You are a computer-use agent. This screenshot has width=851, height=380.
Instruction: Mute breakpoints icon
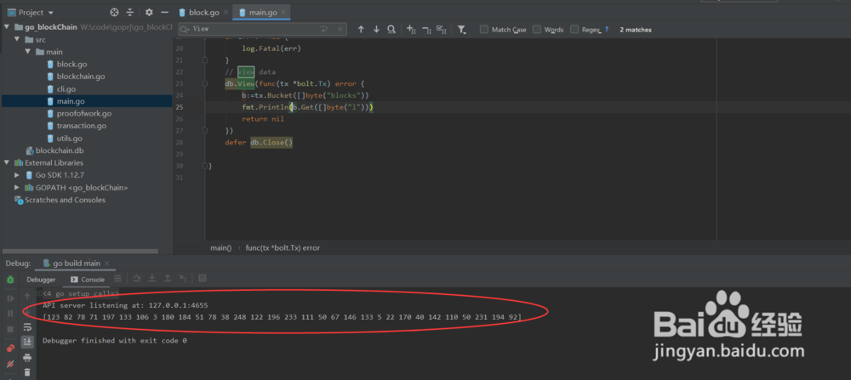pos(10,365)
